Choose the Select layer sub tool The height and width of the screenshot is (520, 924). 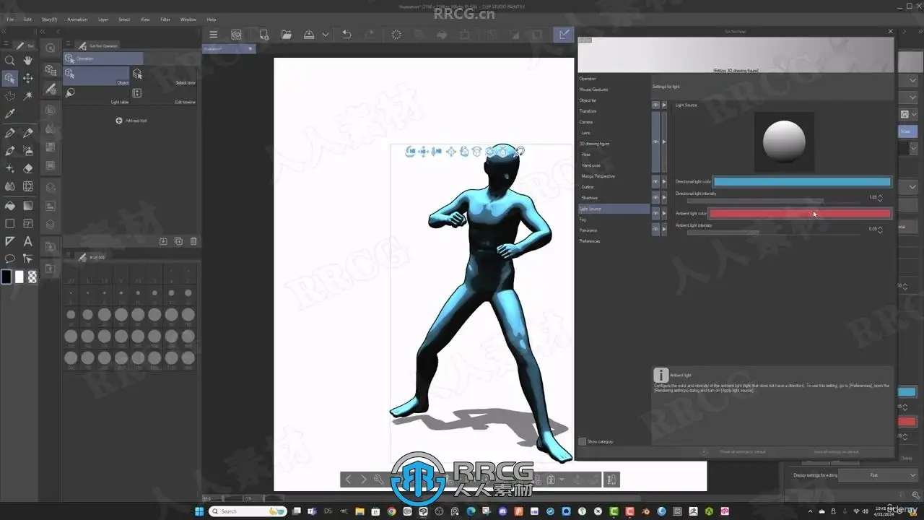pyautogui.click(x=163, y=76)
